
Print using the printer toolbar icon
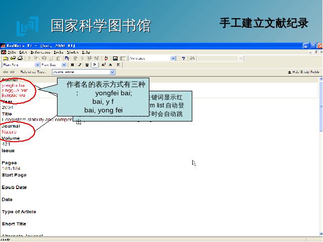pyautogui.click(x=20, y=58)
